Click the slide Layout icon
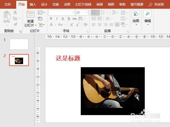170x127 pixels. [40, 12]
